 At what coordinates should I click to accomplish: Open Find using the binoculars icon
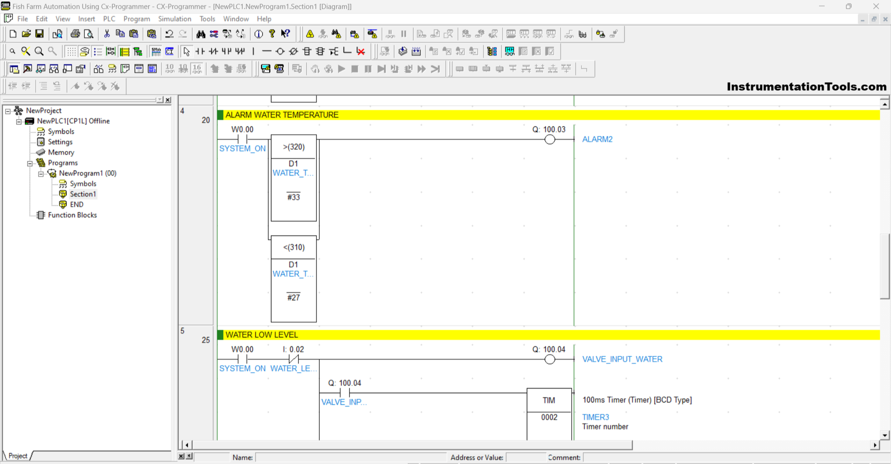click(200, 34)
